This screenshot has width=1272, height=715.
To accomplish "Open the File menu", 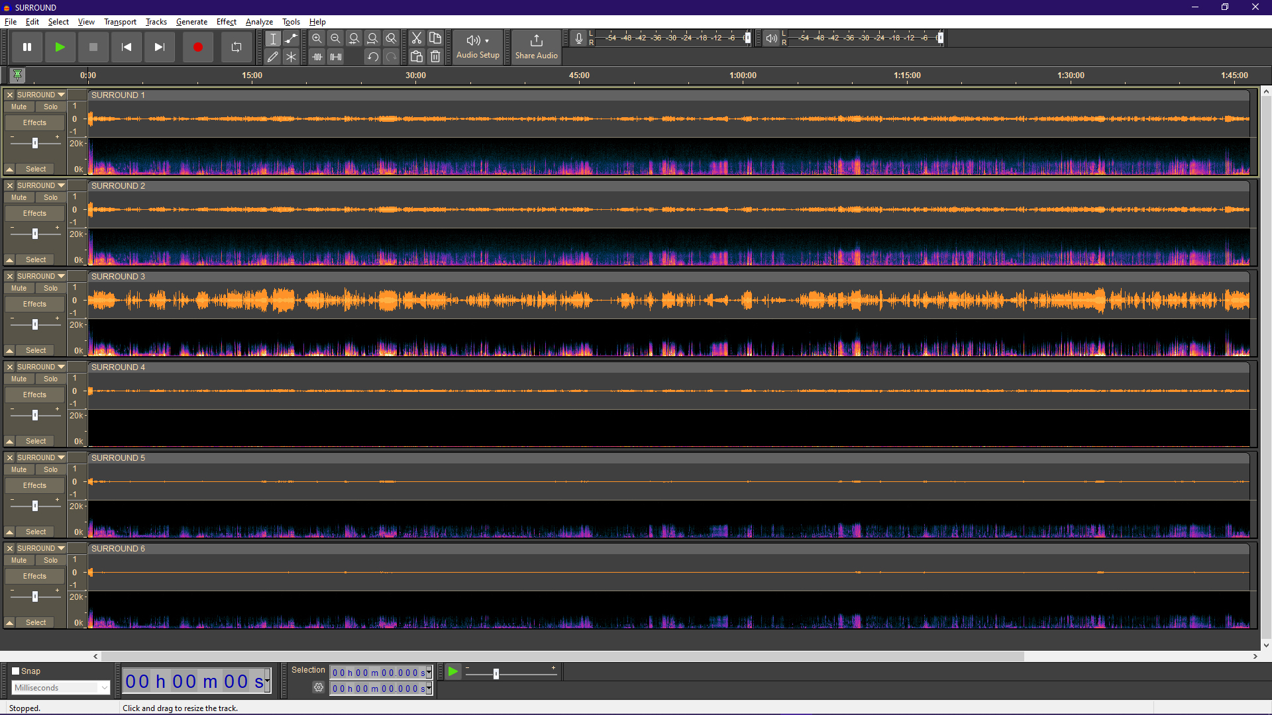I will [11, 22].
